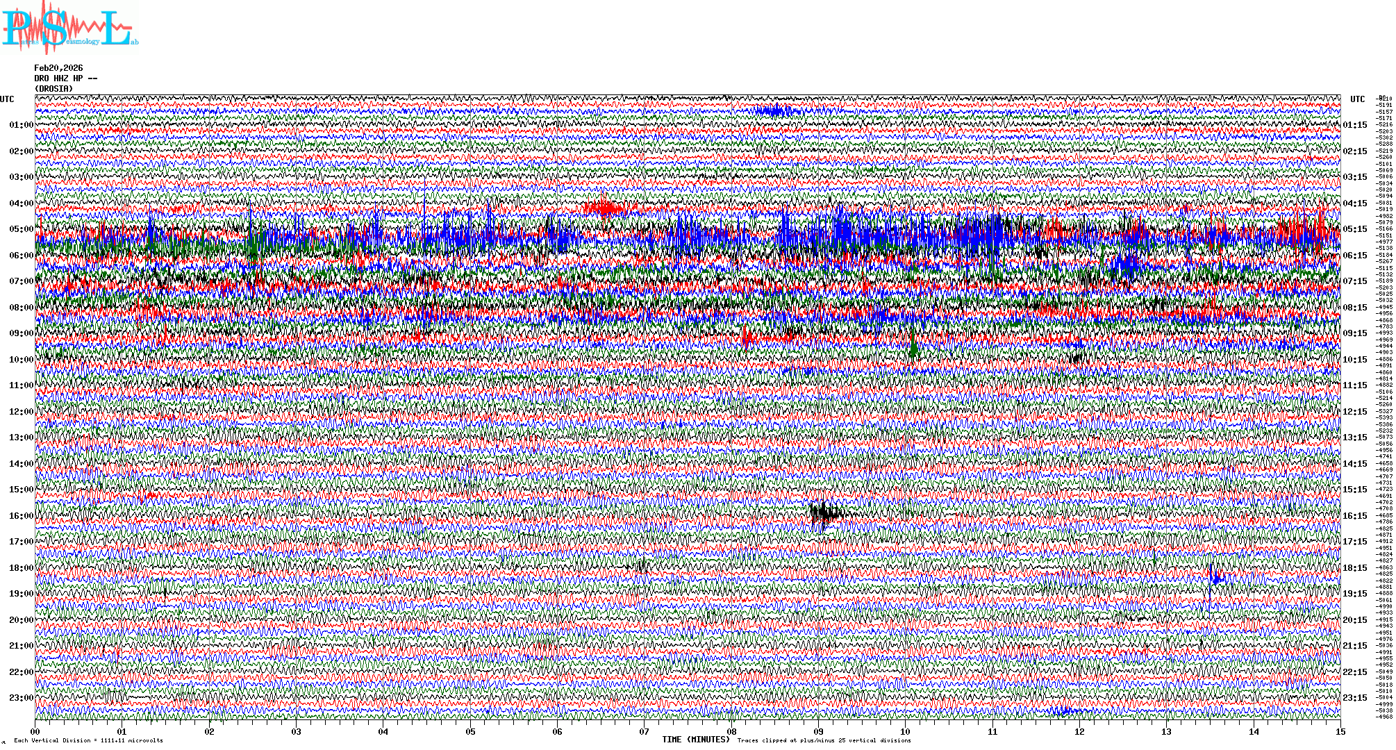Select the 18:15 time label on right

1354,568
